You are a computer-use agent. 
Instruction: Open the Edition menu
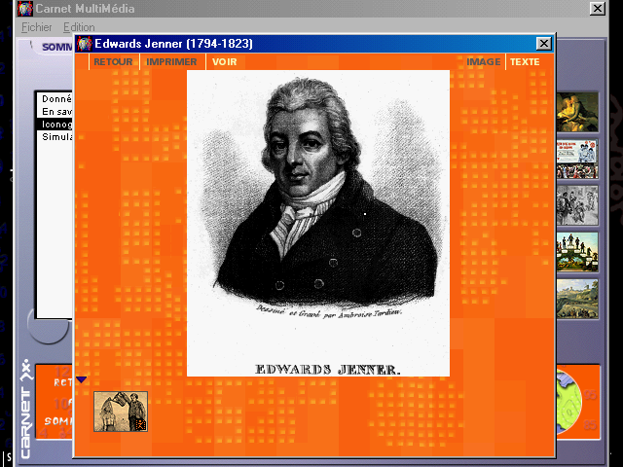79,27
